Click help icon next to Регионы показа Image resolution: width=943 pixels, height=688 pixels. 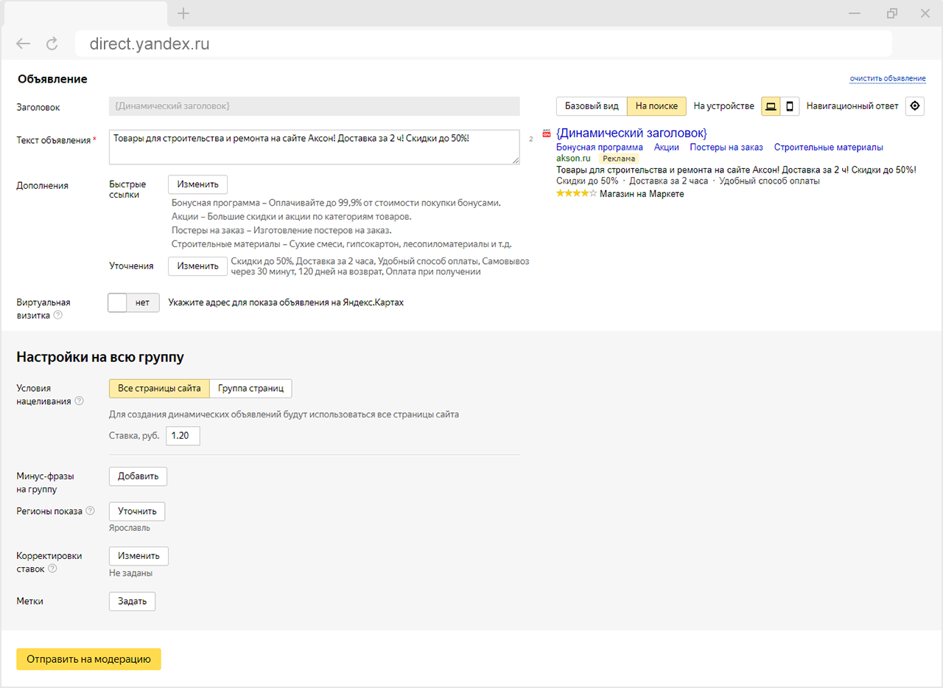[91, 511]
